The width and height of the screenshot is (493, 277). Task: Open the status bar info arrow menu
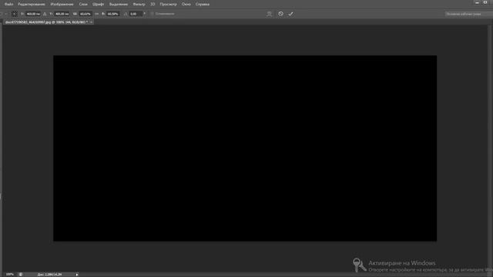(x=77, y=275)
